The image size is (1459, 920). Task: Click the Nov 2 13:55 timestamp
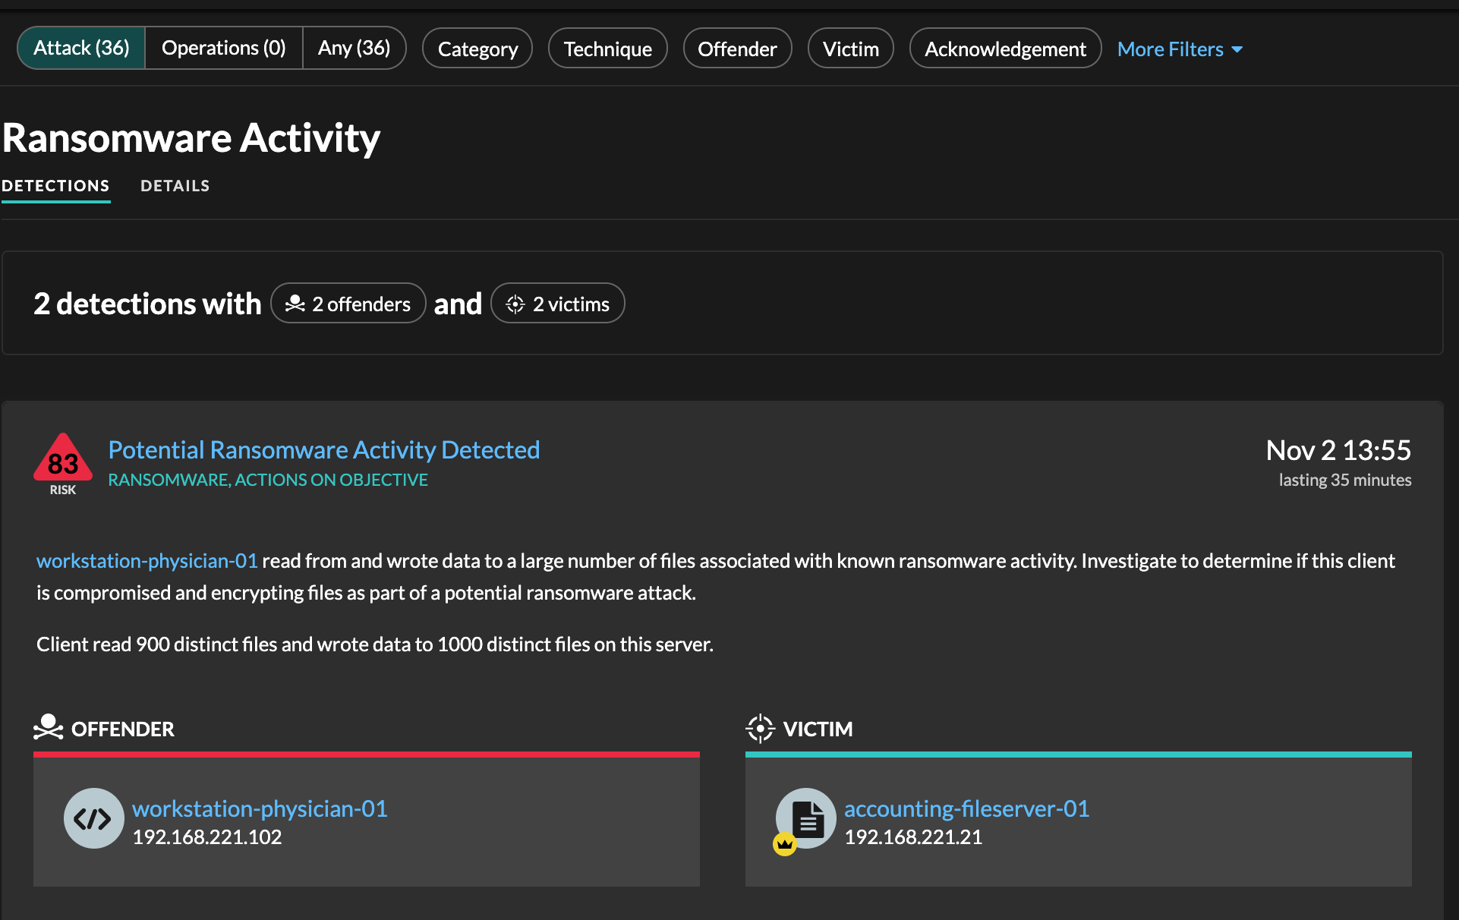tap(1338, 450)
